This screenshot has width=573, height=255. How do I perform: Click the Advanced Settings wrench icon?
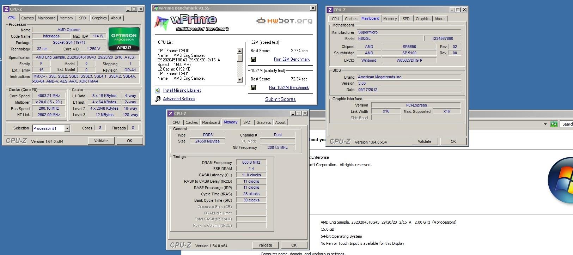click(158, 99)
